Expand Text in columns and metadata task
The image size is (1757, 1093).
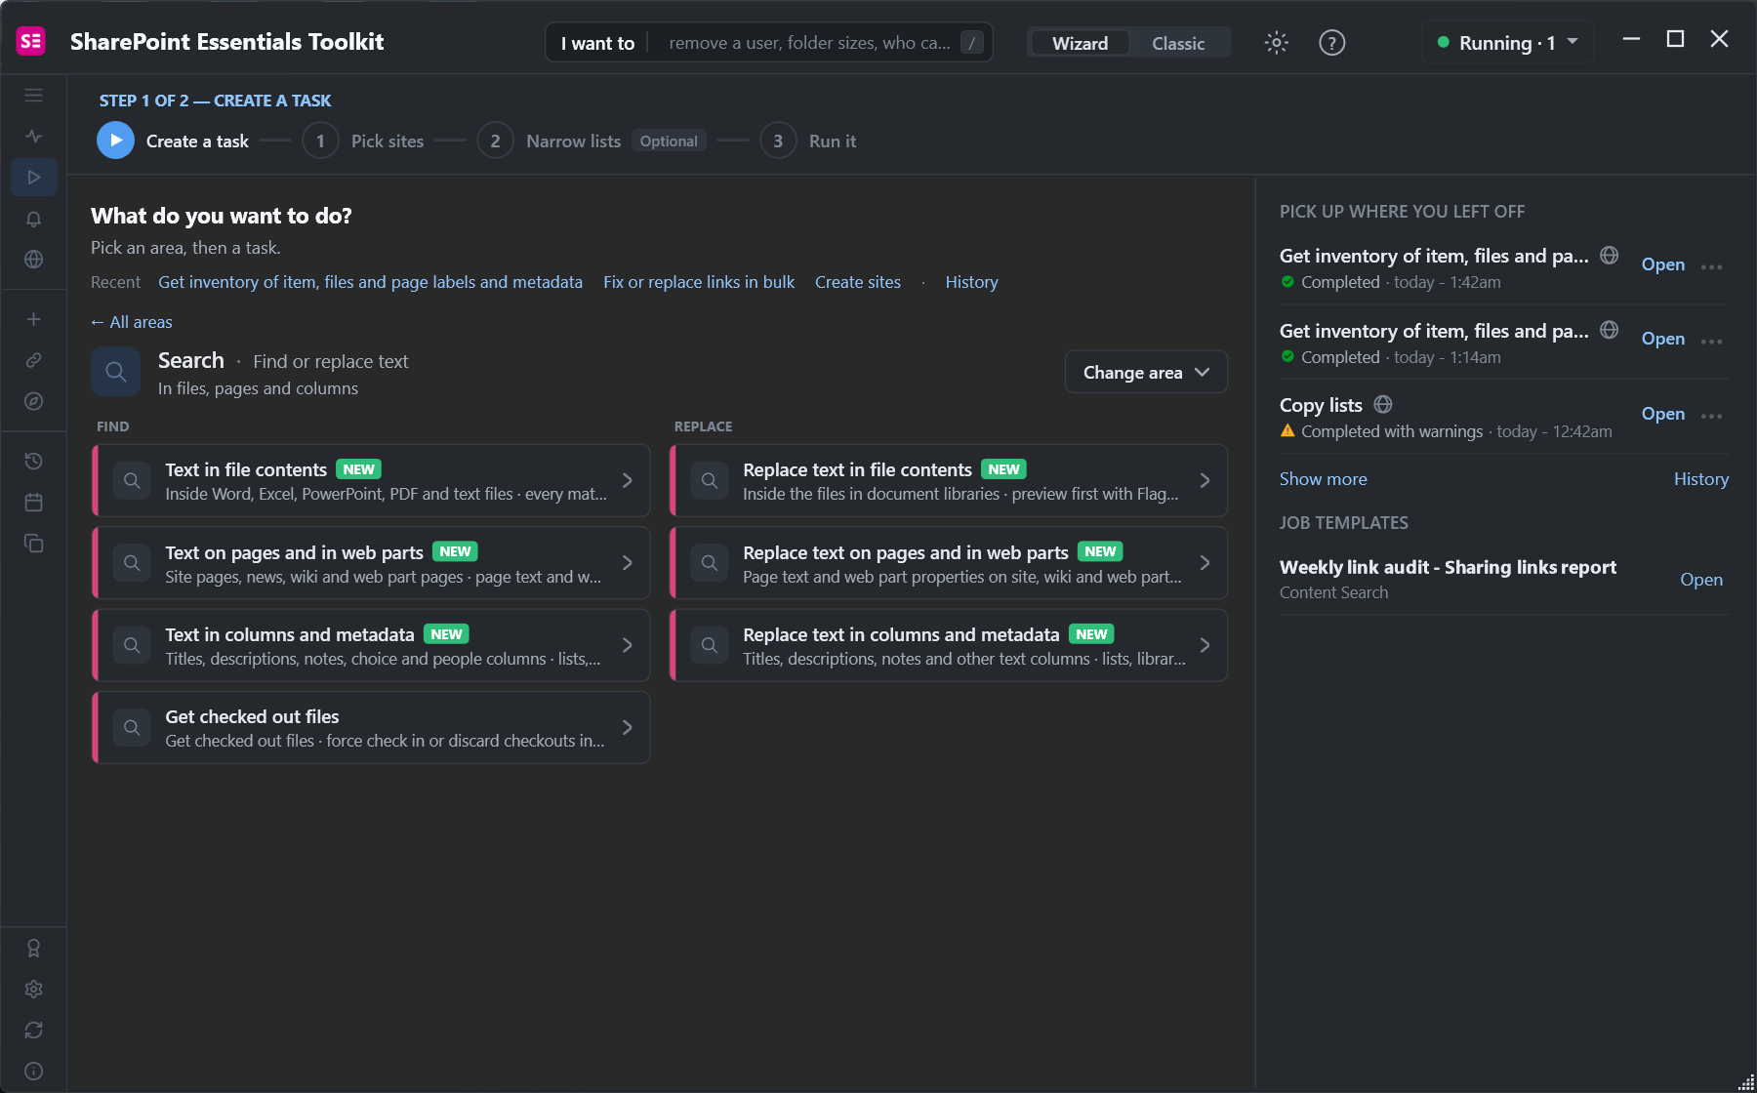(371, 645)
